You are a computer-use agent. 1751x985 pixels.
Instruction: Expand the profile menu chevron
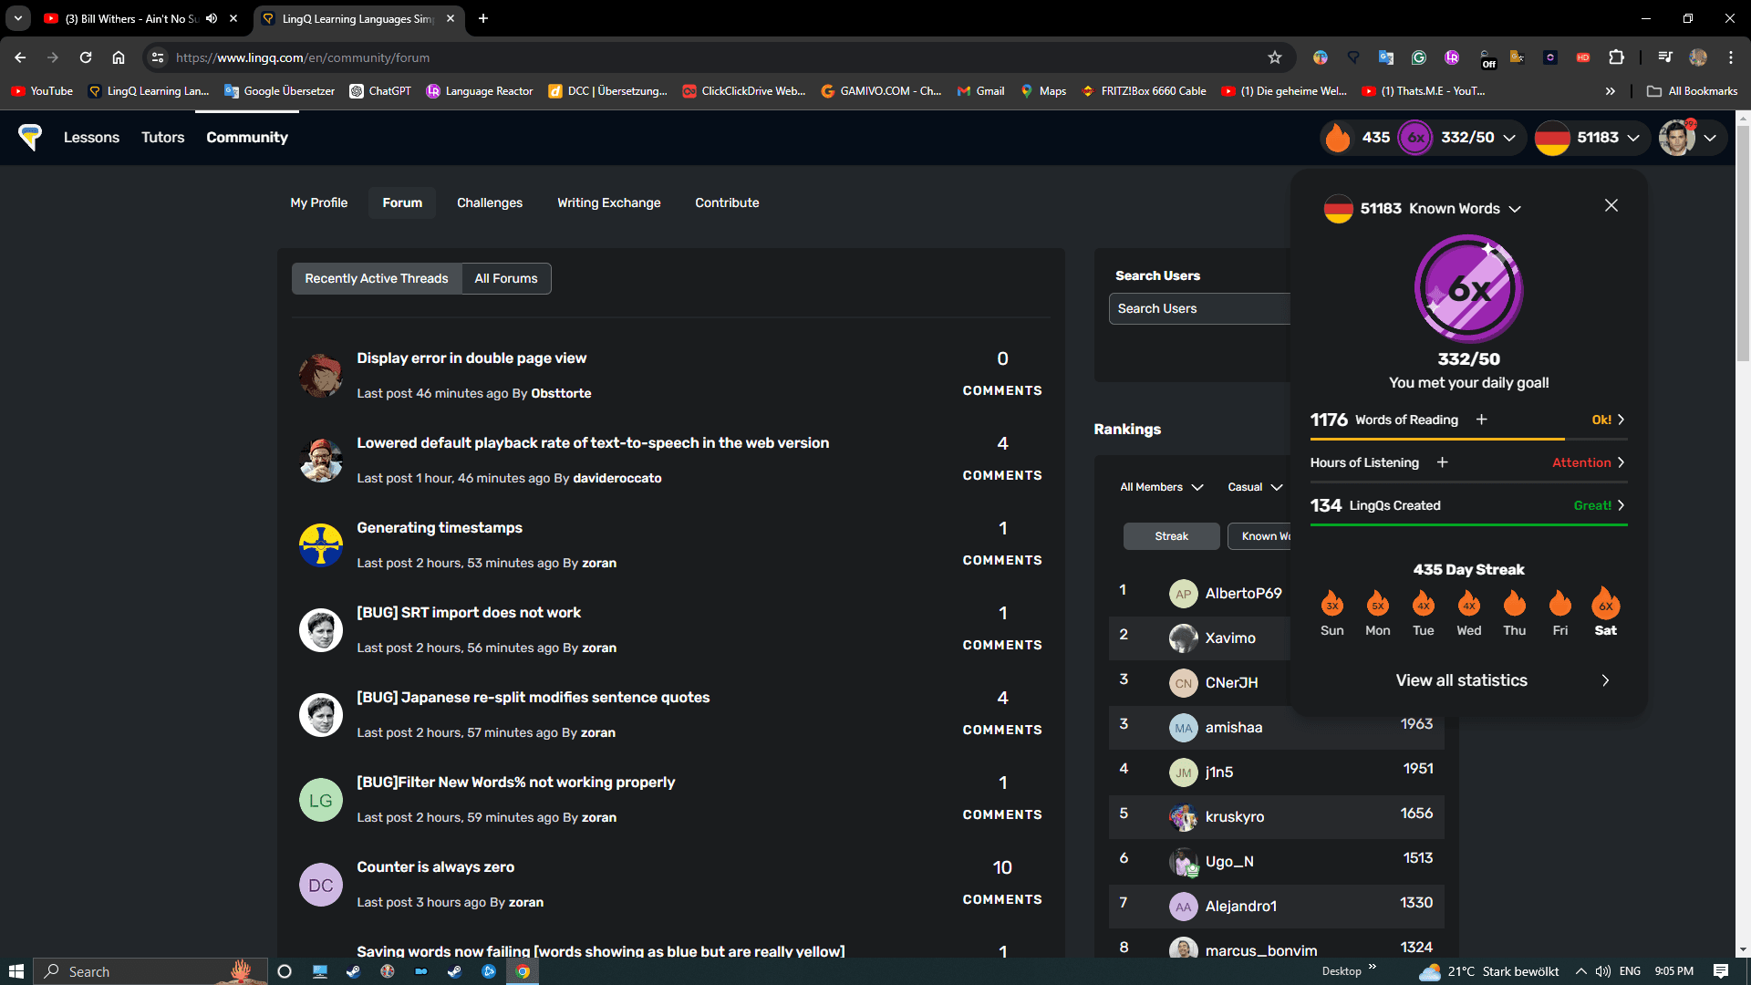click(1710, 138)
